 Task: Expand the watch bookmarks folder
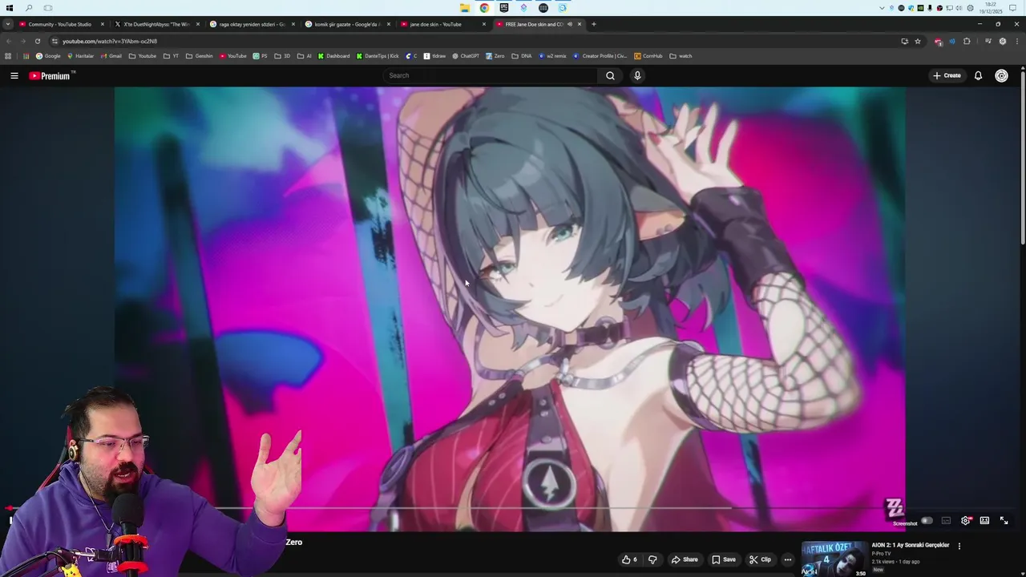tap(681, 56)
